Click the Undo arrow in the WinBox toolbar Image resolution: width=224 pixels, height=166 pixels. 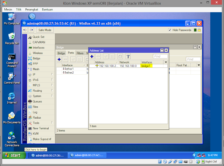pyautogui.click(x=25, y=30)
